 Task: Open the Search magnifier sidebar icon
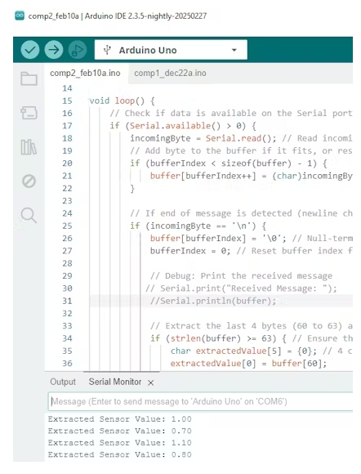[x=29, y=215]
